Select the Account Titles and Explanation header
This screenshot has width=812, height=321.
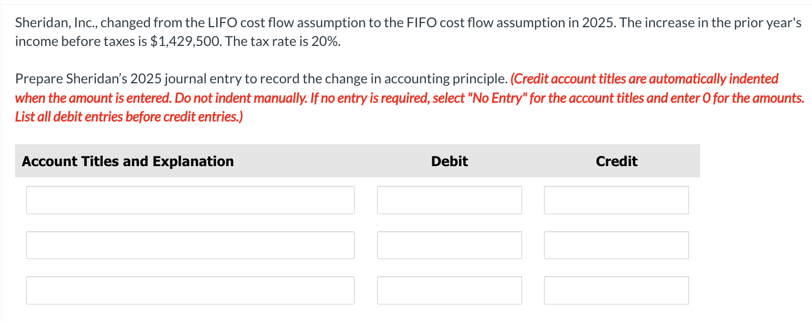[x=127, y=161]
